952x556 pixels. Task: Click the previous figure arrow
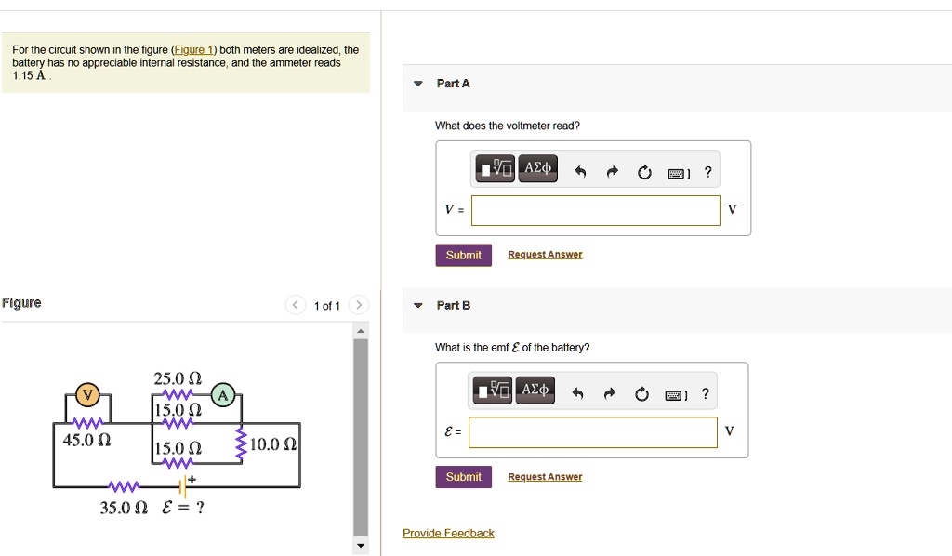295,304
